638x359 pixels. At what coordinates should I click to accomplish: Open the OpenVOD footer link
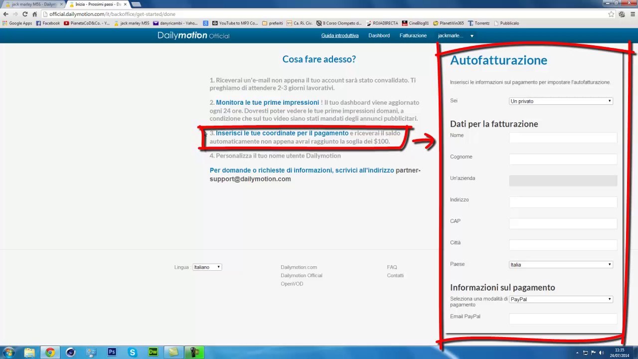pyautogui.click(x=292, y=284)
